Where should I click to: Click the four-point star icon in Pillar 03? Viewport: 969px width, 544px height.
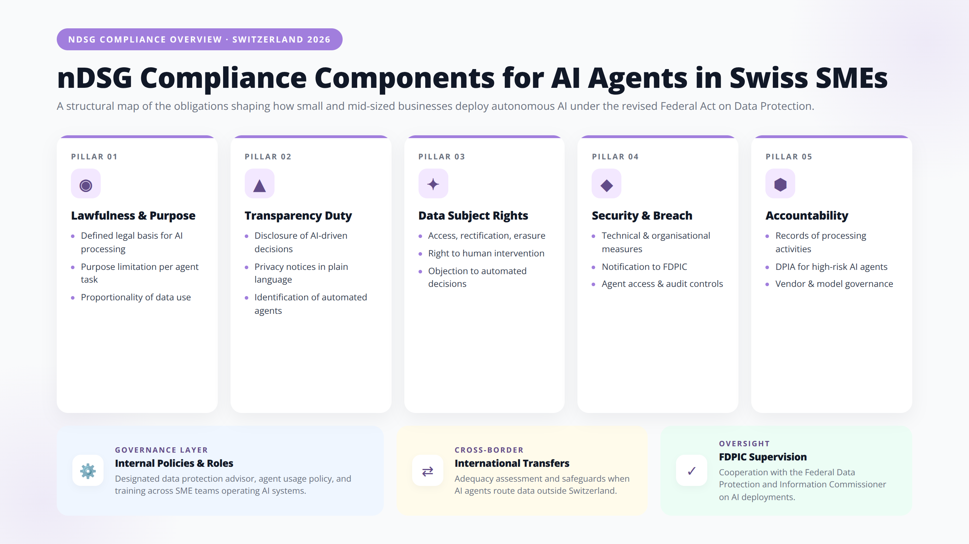(433, 184)
